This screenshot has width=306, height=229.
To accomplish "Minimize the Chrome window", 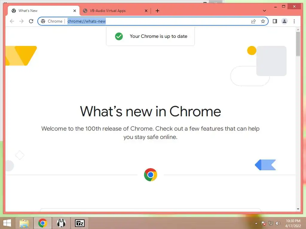I will coord(275,7).
